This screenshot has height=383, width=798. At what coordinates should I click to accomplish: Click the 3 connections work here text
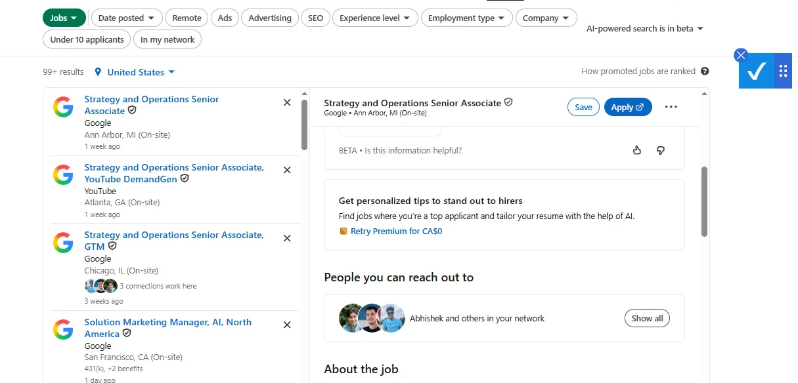(x=158, y=286)
